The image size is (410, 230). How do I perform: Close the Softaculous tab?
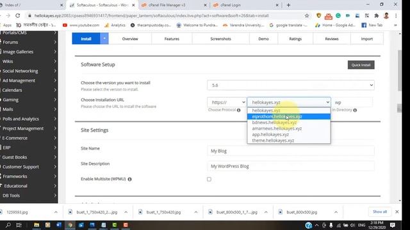coord(133,5)
